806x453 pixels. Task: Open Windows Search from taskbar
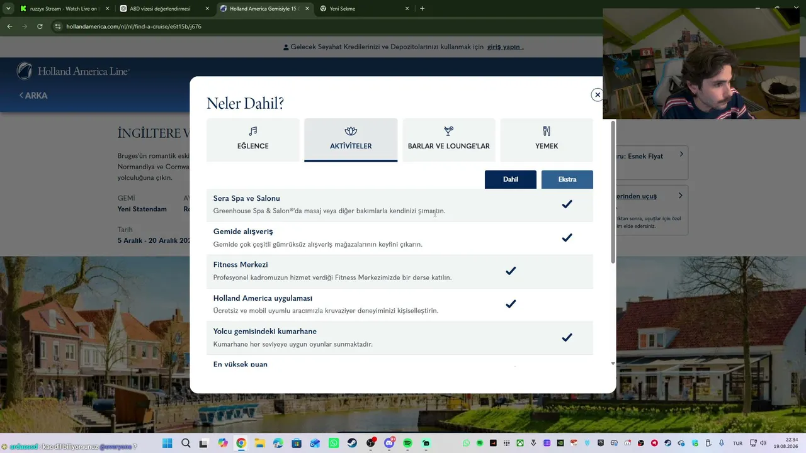[x=186, y=444]
